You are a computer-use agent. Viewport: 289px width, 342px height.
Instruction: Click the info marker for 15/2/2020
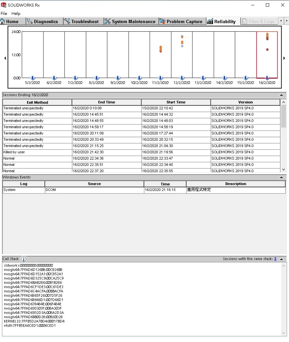click(x=246, y=78)
